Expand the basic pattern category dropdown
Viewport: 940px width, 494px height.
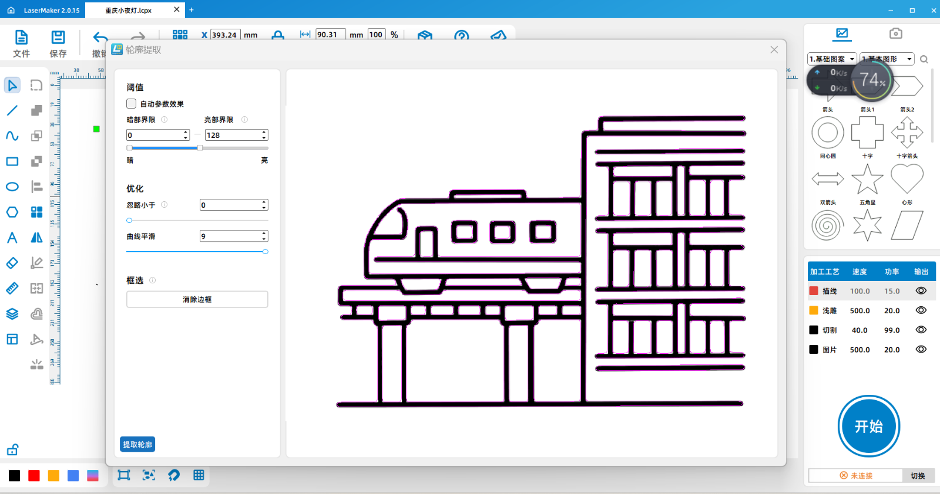point(831,59)
